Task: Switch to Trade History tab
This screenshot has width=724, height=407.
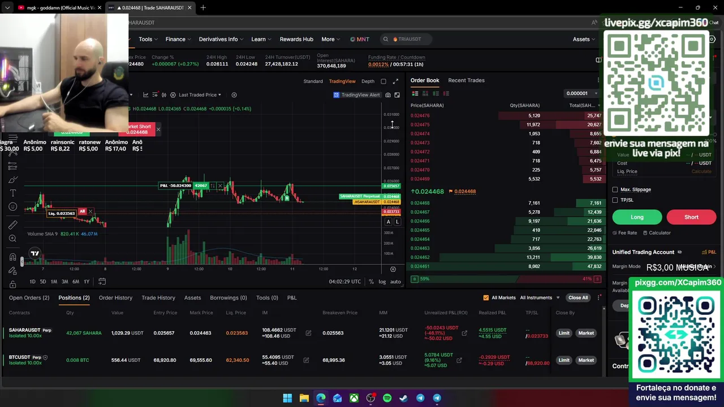Action: pyautogui.click(x=158, y=298)
